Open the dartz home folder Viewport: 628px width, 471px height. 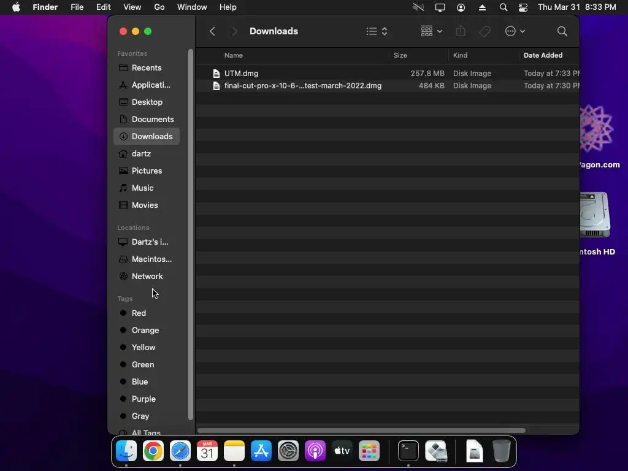[x=147, y=154]
